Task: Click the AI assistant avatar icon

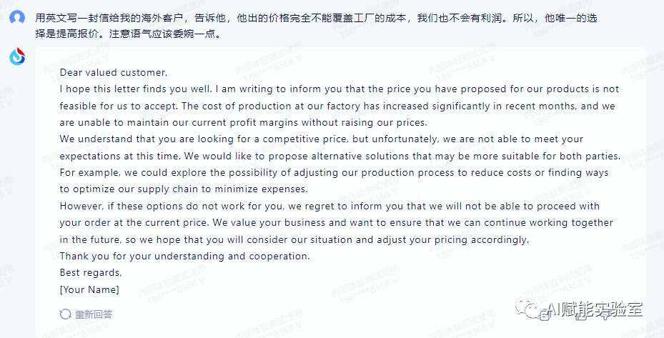Action: [x=18, y=56]
